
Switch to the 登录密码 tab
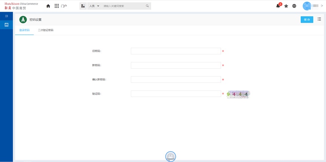point(24,30)
